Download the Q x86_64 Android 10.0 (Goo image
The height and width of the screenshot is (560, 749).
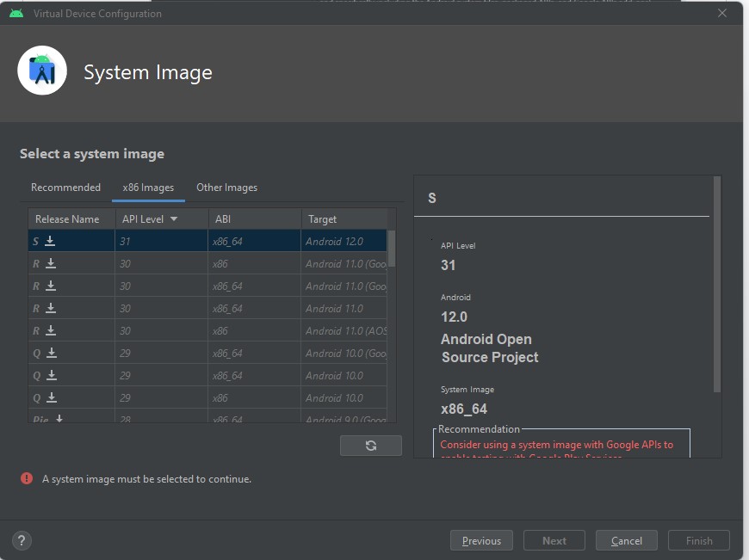click(52, 353)
